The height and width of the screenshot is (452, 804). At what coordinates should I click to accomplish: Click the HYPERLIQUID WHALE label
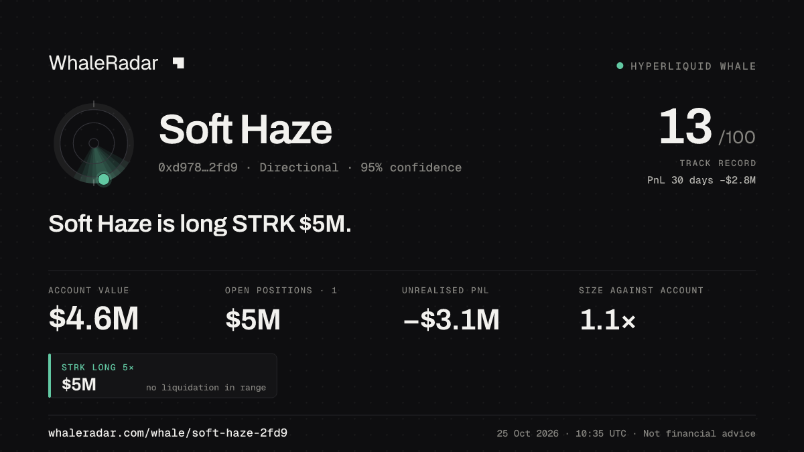pos(693,66)
